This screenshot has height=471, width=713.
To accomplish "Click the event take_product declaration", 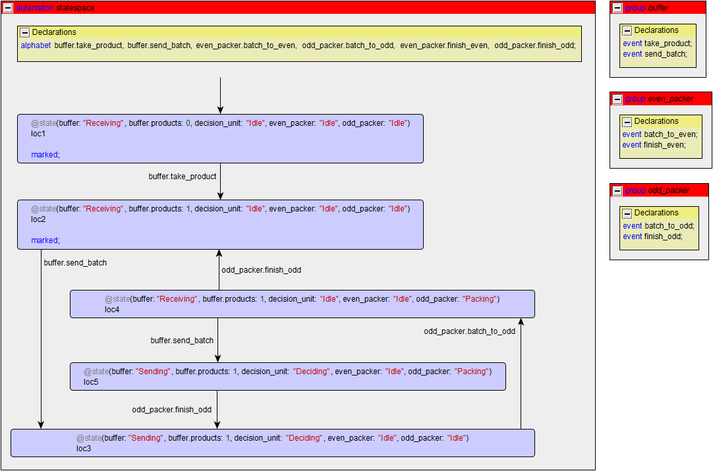I will pyautogui.click(x=657, y=43).
